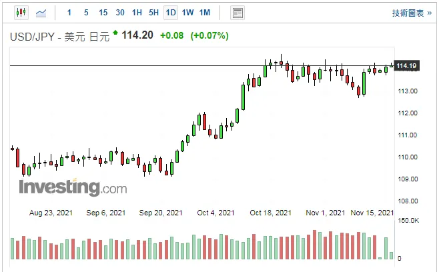Click the USD/JPY - 美元 日元 title
439x272 pixels.
point(59,37)
